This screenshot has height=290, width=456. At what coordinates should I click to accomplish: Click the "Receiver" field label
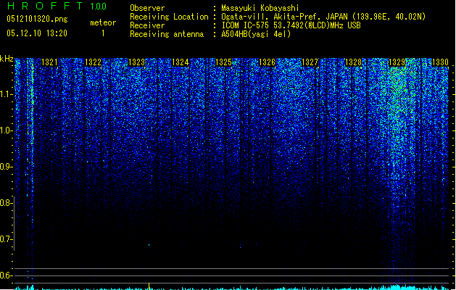(x=147, y=25)
